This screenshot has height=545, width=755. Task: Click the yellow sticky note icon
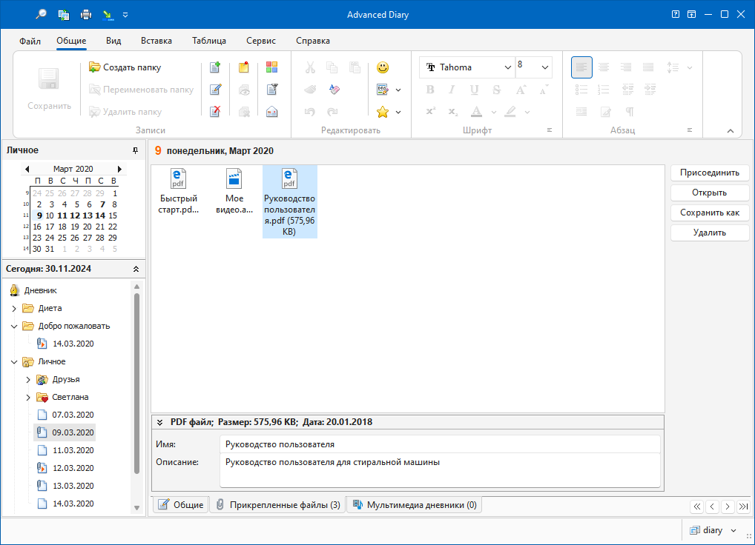pyautogui.click(x=244, y=67)
